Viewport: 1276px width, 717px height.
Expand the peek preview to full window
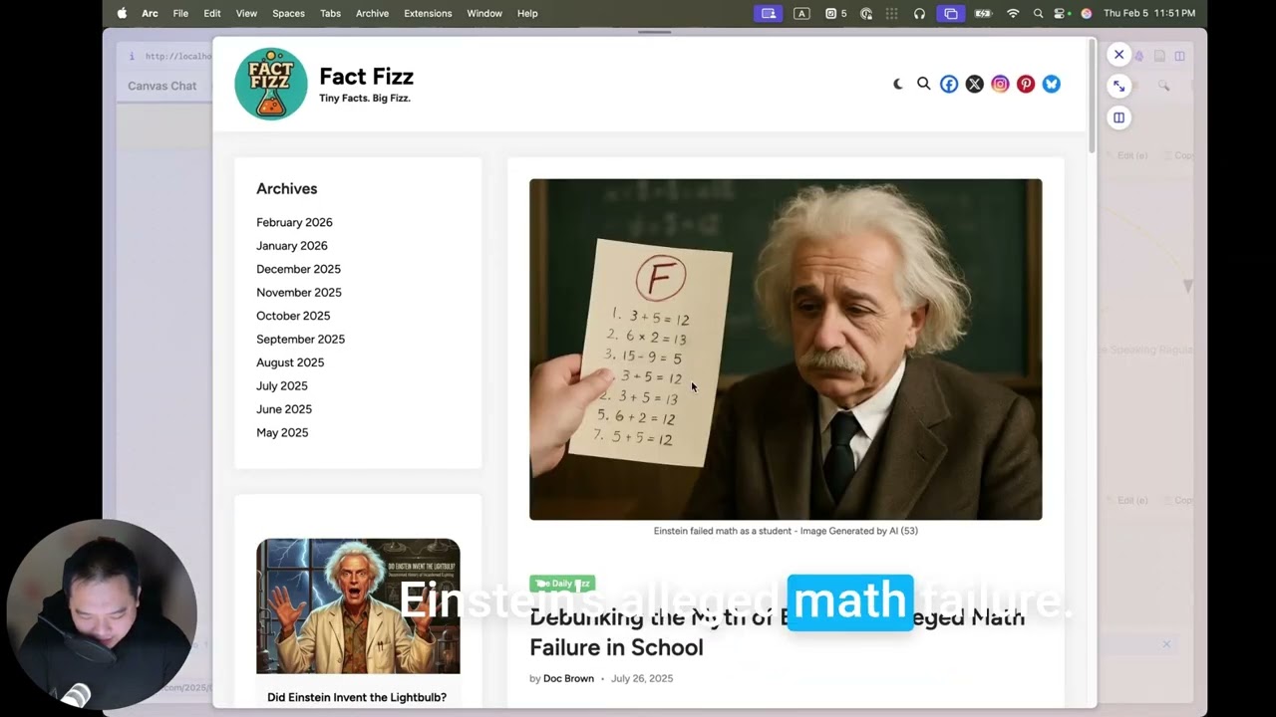[x=1118, y=86]
